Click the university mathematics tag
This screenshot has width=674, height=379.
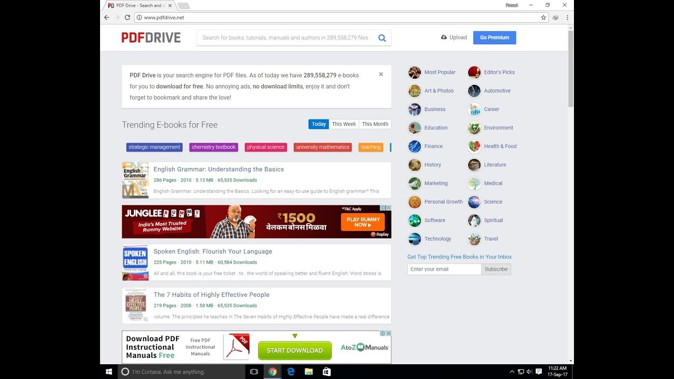tap(323, 147)
